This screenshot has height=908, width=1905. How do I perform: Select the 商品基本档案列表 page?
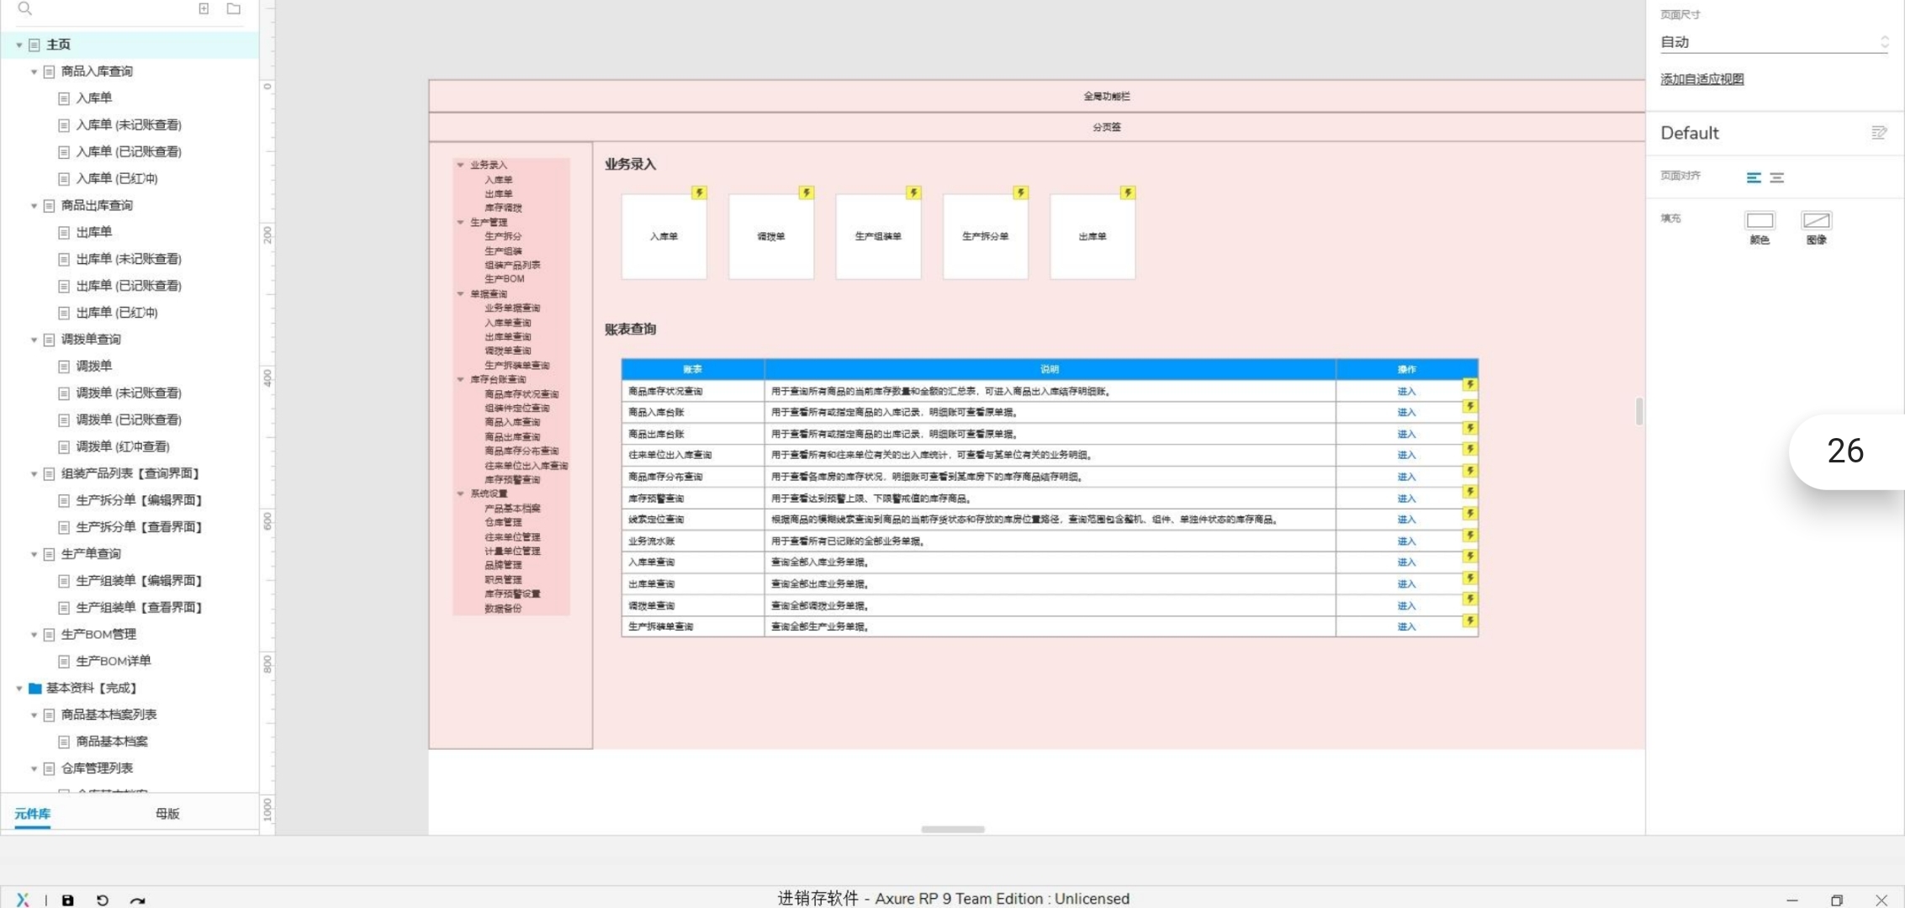109,715
